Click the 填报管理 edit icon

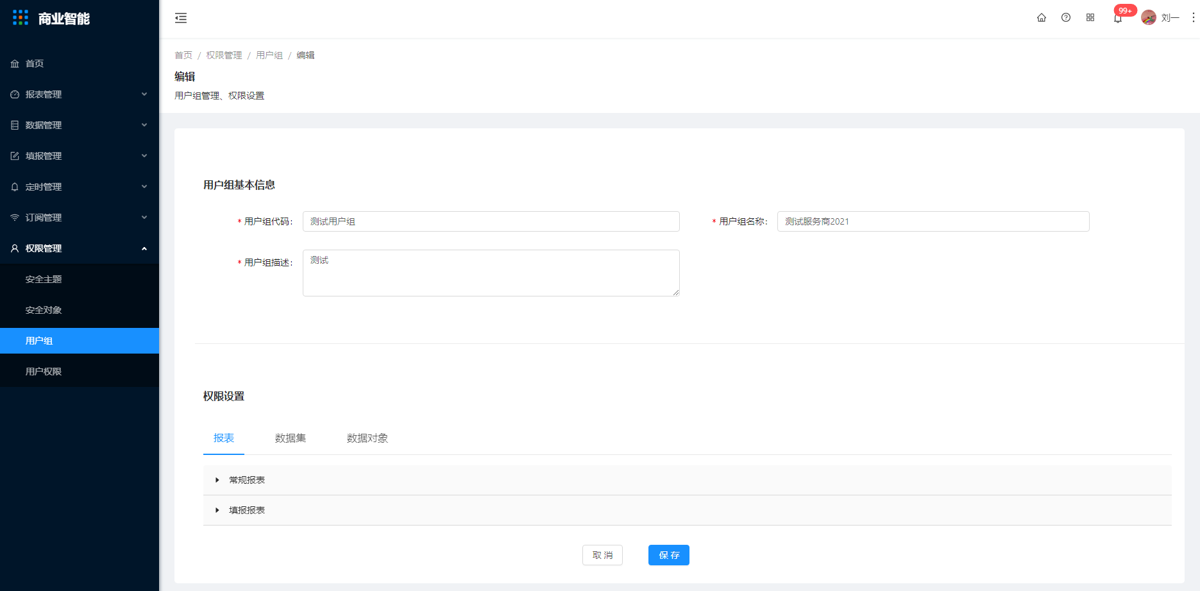[x=15, y=156]
